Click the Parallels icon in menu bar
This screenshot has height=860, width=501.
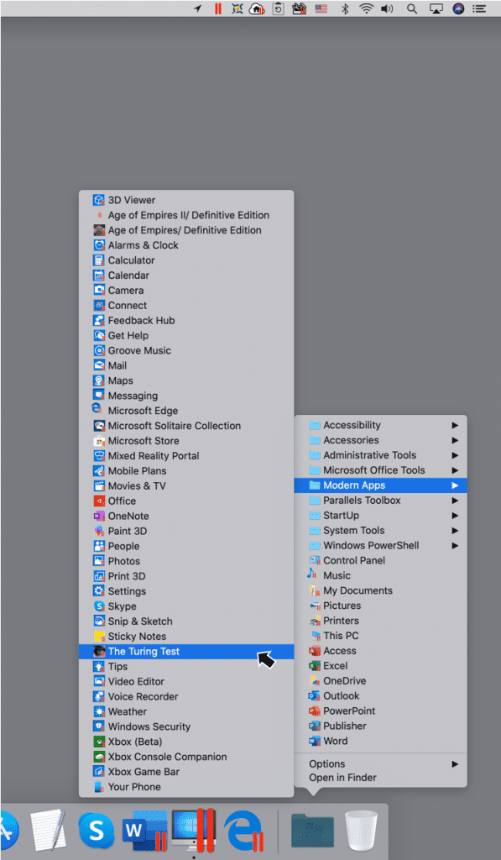218,8
